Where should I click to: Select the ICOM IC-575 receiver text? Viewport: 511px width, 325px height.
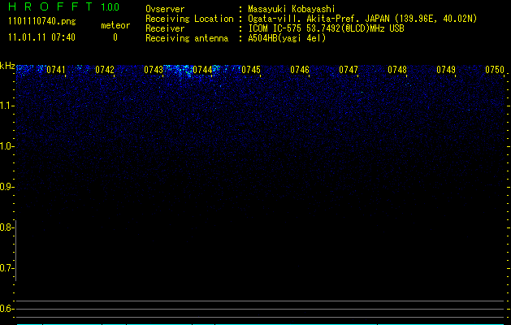[326, 28]
